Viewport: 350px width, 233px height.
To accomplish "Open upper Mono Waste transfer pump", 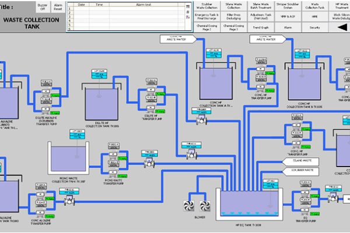I will pos(113,155).
